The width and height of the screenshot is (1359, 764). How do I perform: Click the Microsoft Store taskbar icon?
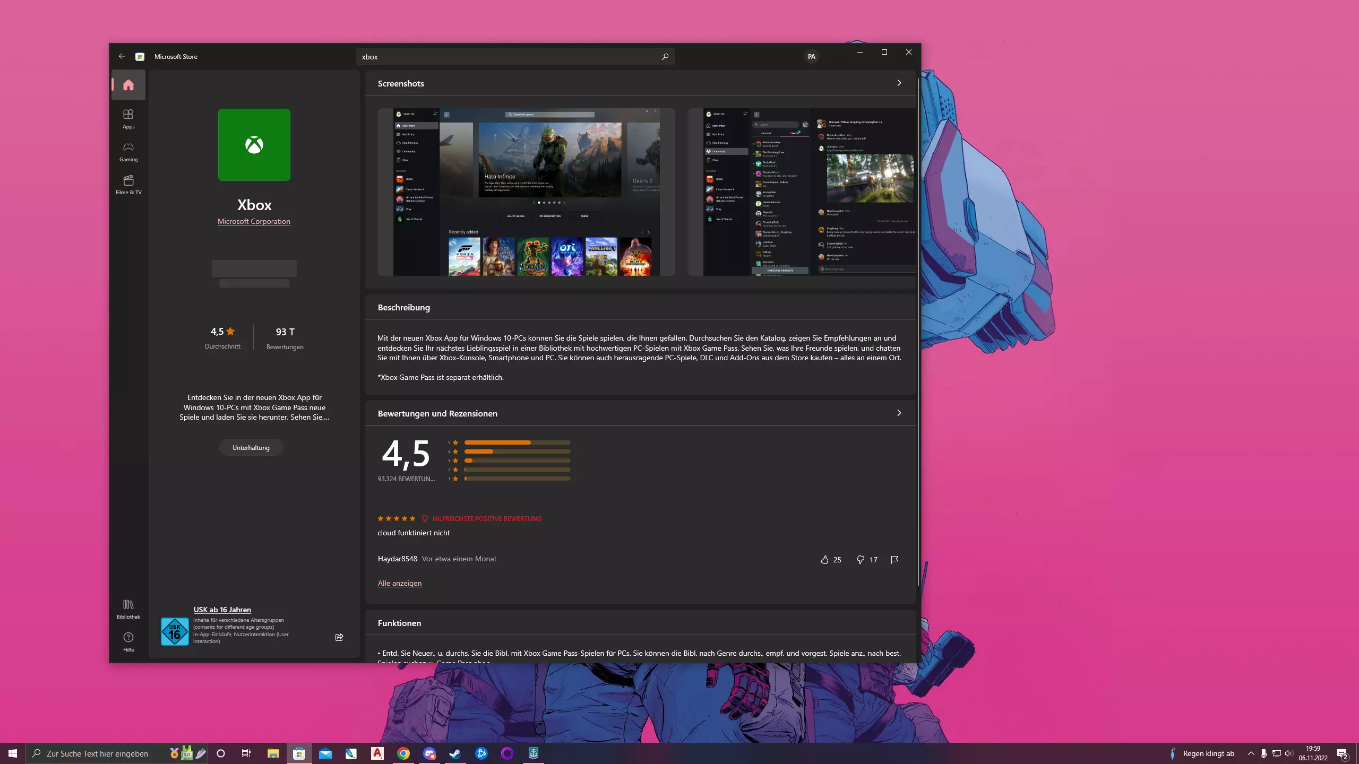click(x=299, y=753)
